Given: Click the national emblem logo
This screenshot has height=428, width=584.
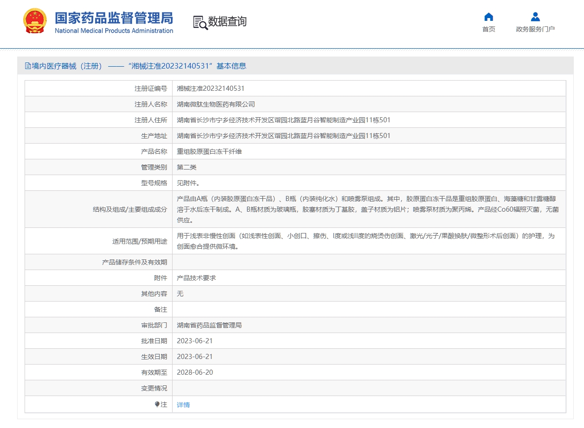Looking at the screenshot, I should pyautogui.click(x=35, y=21).
